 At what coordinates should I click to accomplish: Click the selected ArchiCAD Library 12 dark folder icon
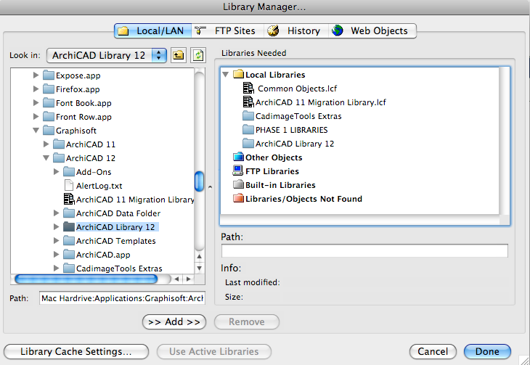[69, 227]
